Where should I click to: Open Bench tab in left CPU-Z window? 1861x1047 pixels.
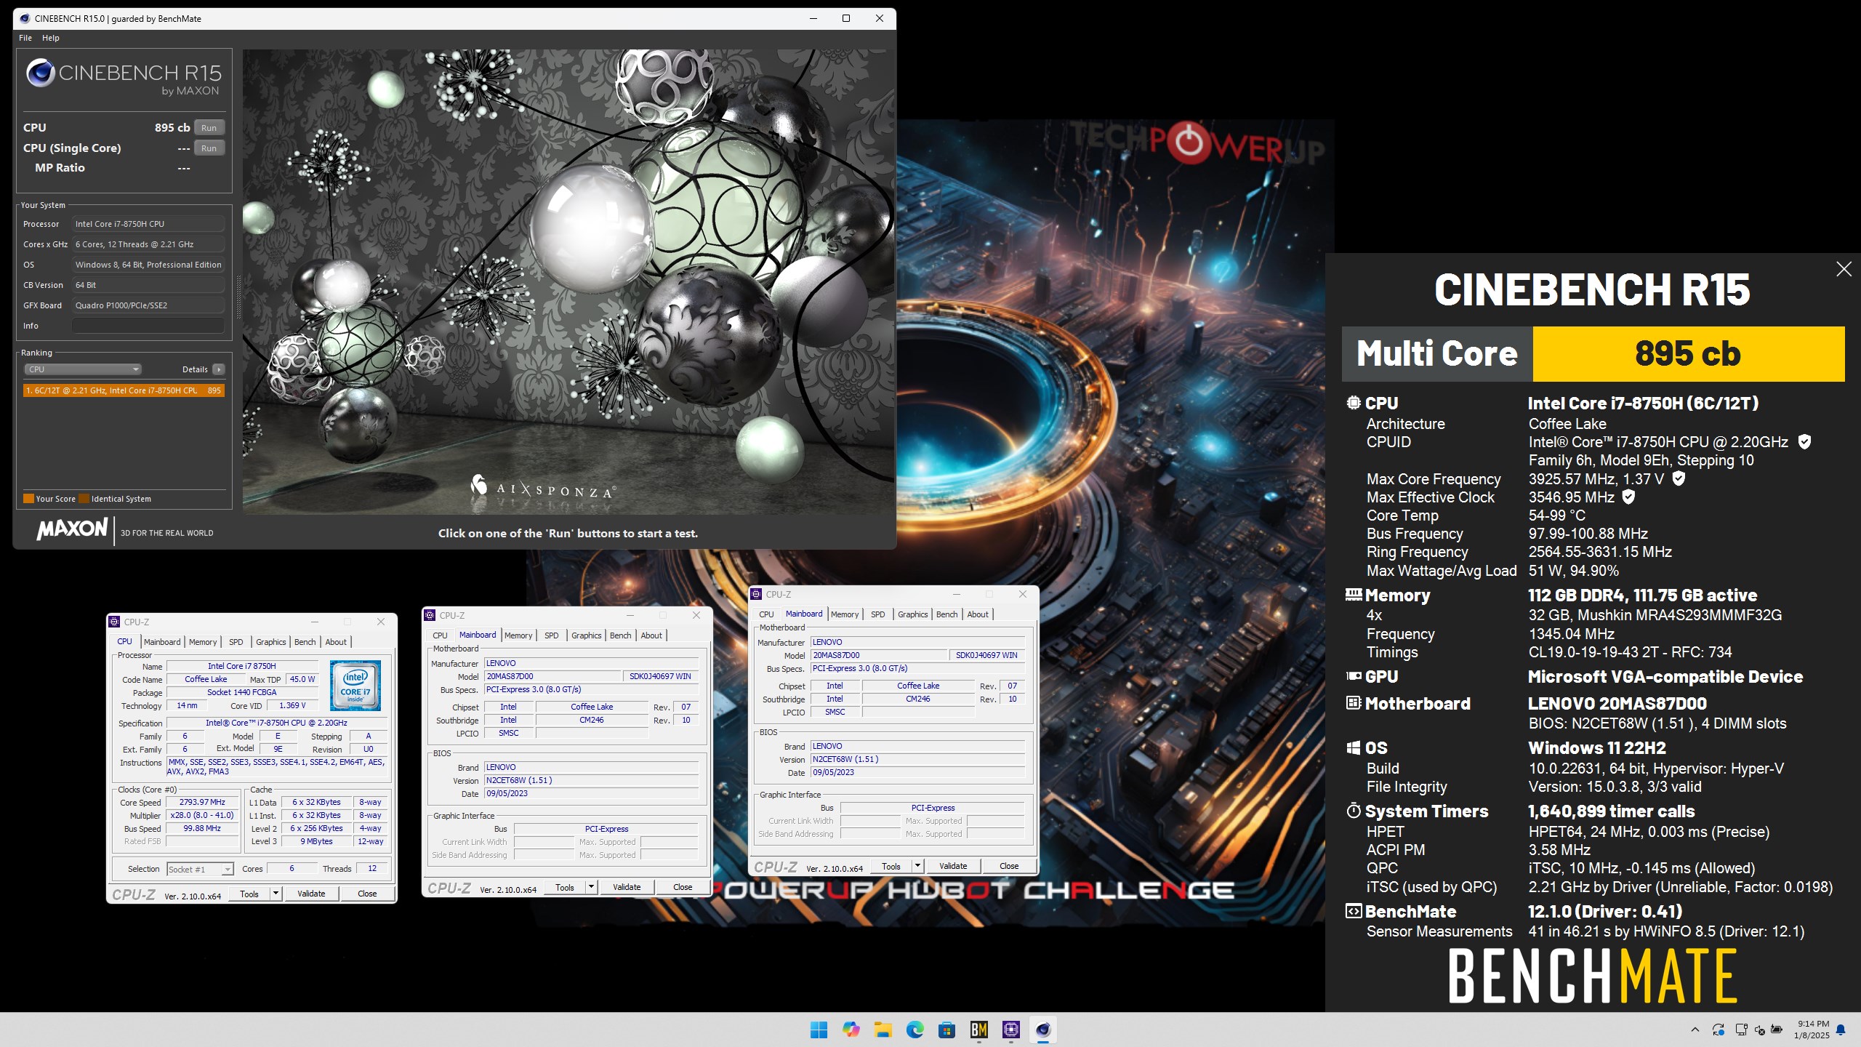click(x=305, y=642)
